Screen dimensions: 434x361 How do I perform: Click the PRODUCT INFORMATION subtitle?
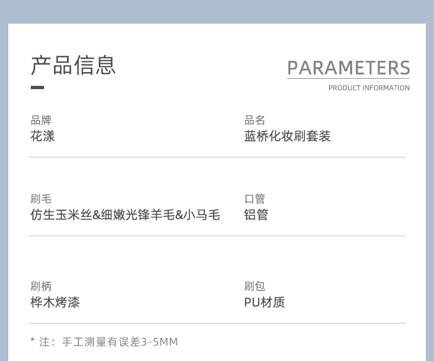369,88
